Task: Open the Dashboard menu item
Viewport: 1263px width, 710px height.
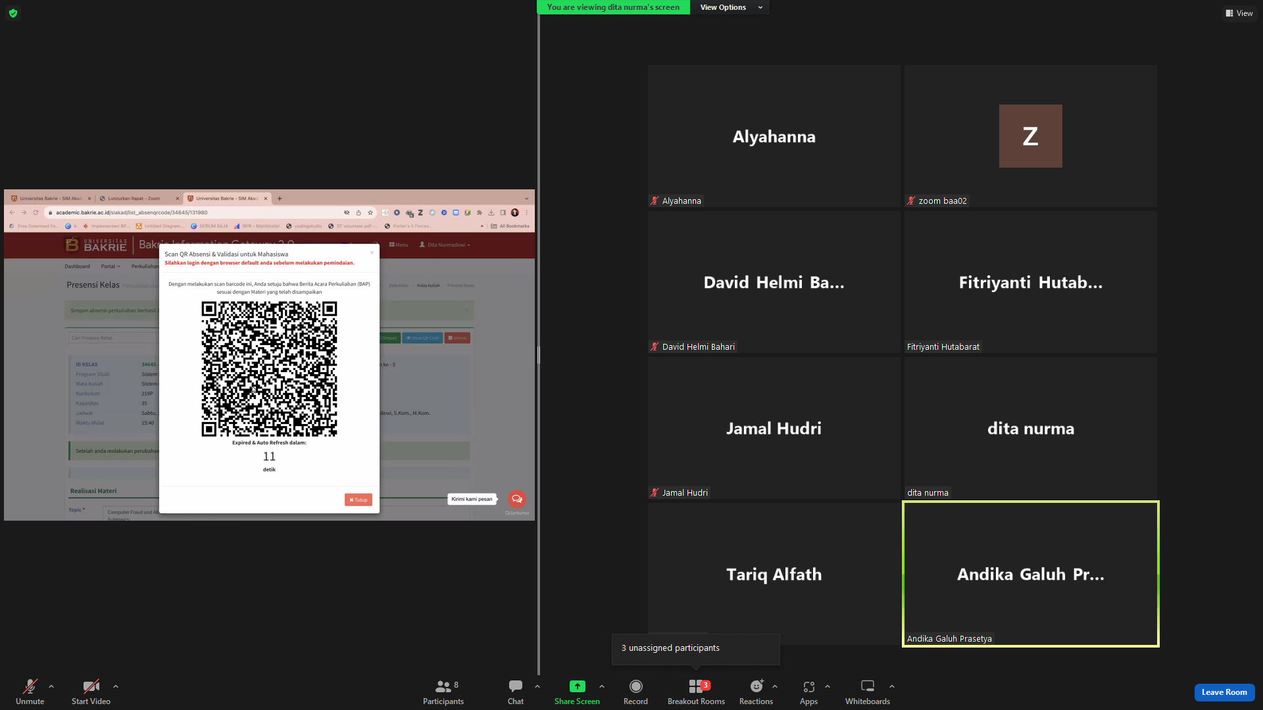Action: pyautogui.click(x=77, y=266)
